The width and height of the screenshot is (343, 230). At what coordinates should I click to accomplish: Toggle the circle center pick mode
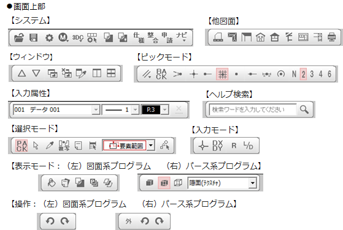pyautogui.click(x=281, y=74)
